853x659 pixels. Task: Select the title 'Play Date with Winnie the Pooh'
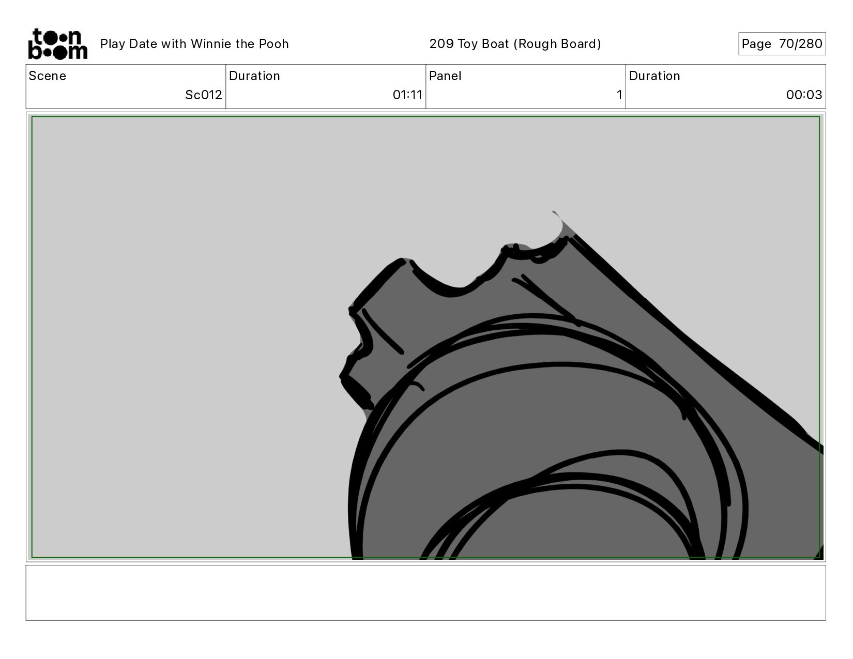click(x=194, y=44)
